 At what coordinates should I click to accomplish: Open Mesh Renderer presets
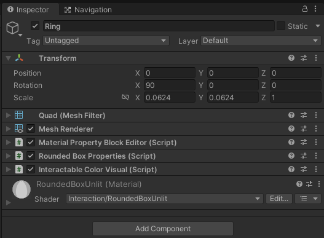coord(304,129)
